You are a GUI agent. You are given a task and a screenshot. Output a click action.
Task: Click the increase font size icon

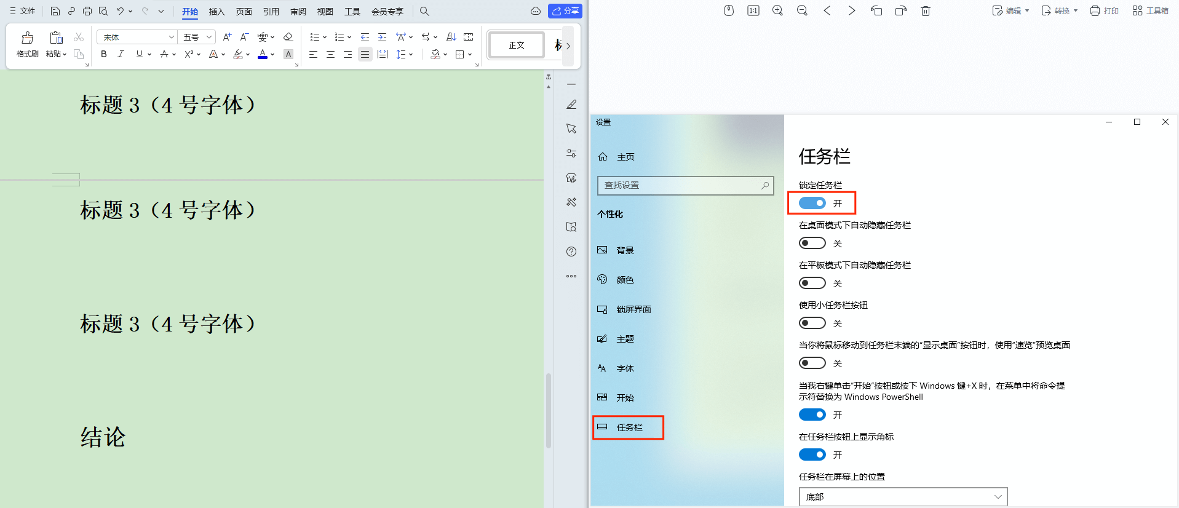point(227,37)
